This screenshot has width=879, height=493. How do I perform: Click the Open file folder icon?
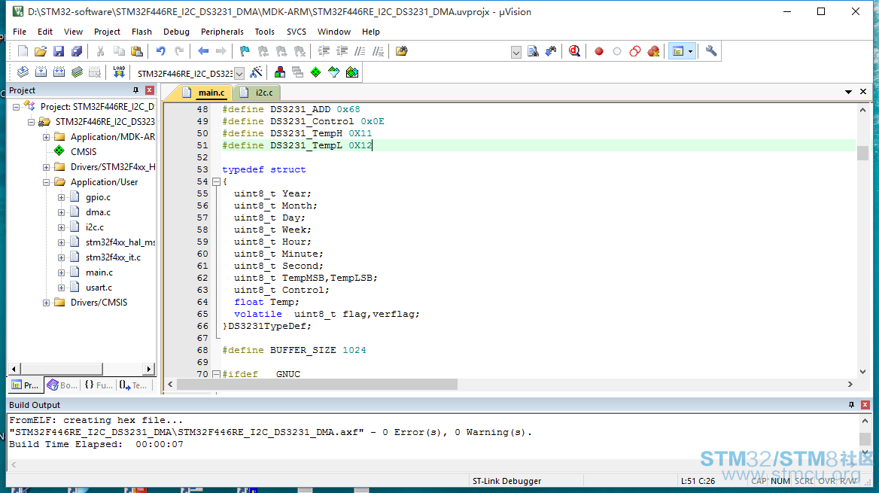(41, 52)
